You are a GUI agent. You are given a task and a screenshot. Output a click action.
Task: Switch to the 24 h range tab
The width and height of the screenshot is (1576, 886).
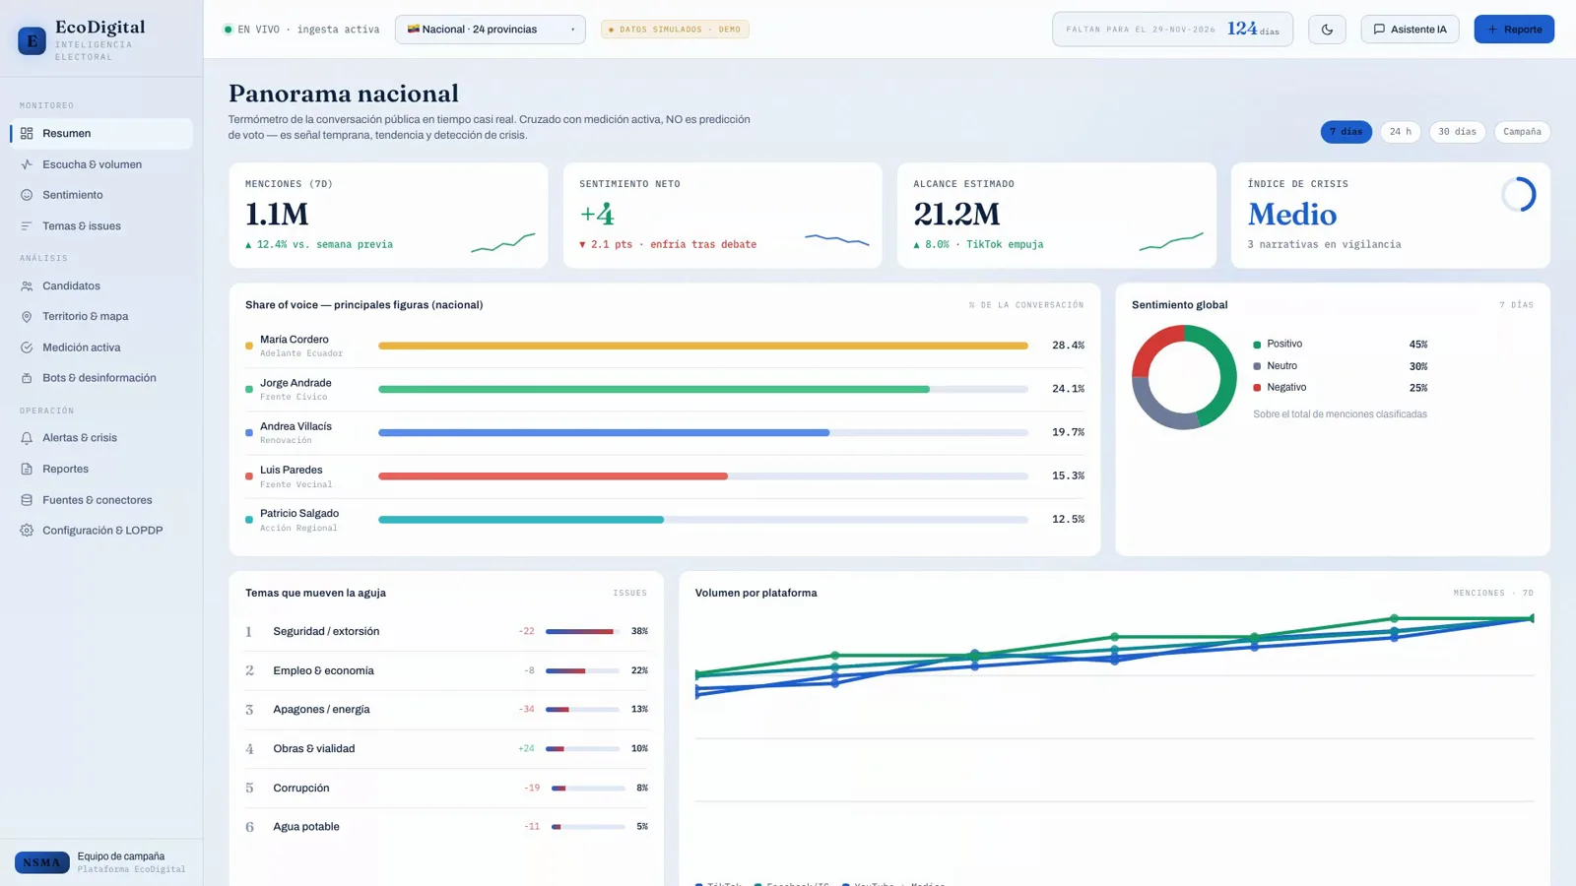point(1400,132)
